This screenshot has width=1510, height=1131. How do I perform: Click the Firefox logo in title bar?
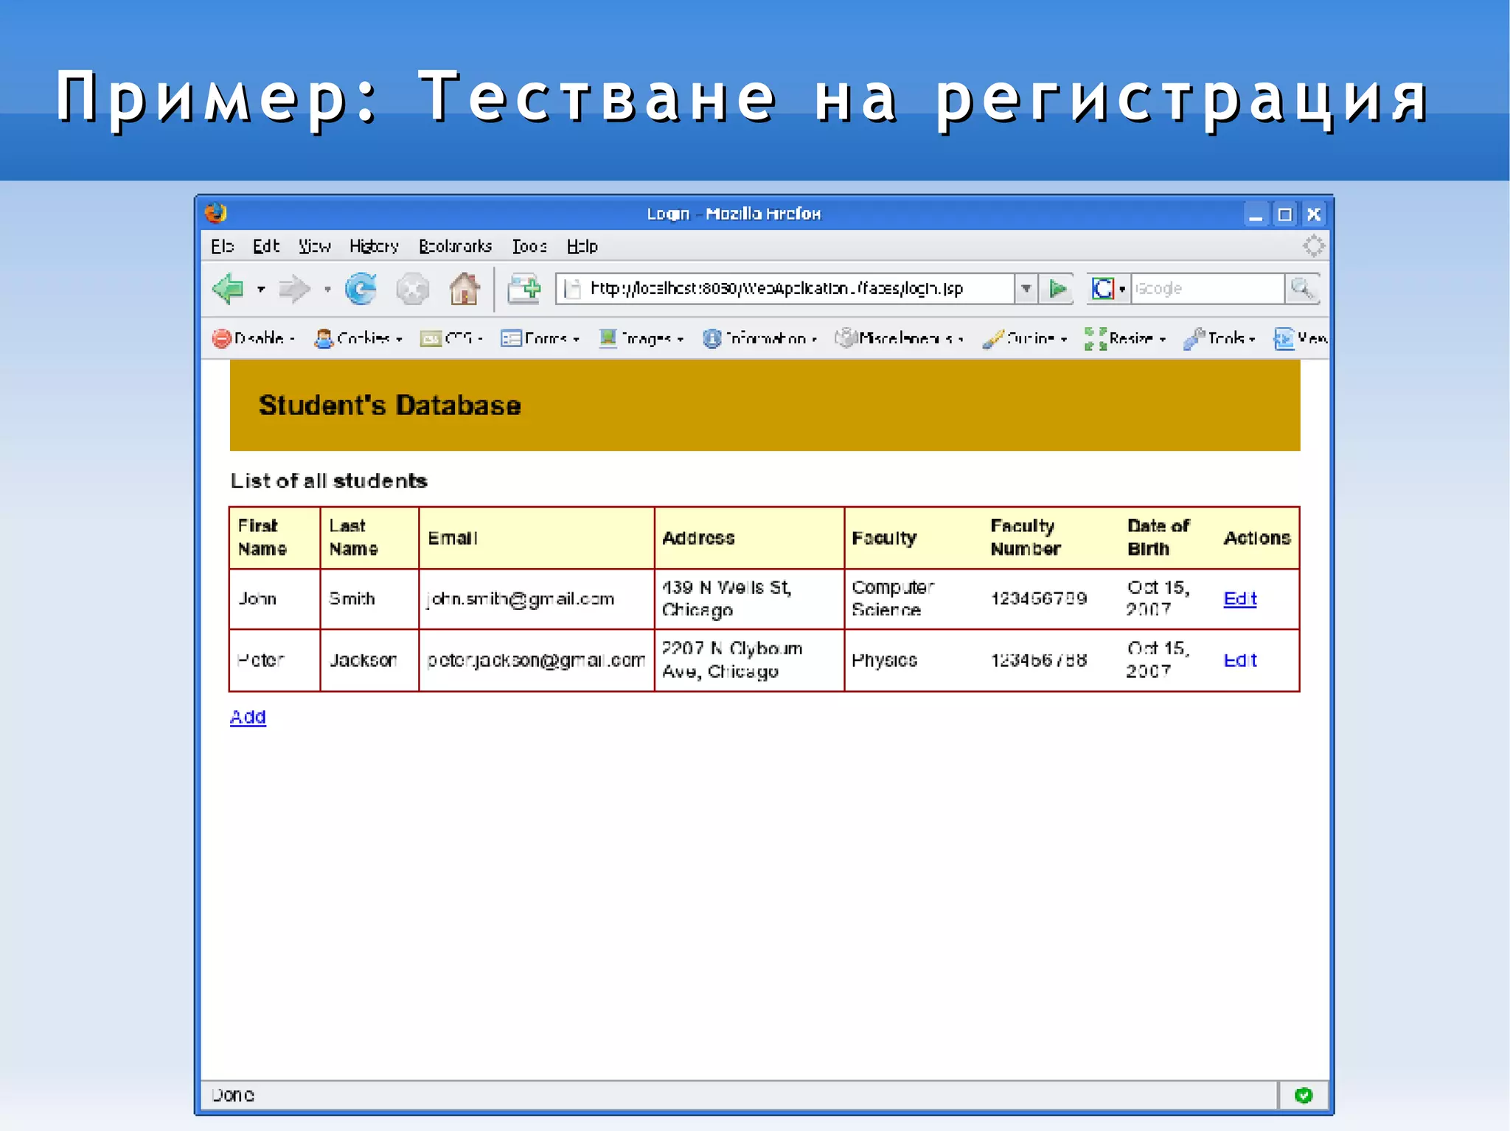coord(216,214)
